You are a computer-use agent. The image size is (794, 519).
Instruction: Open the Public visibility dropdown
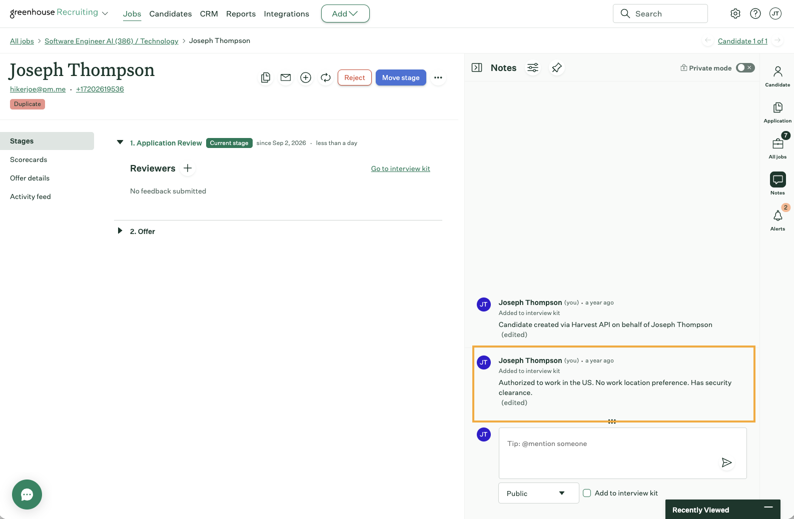538,493
